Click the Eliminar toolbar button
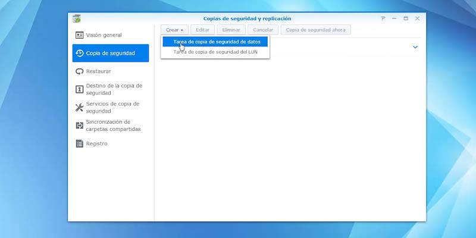Screen dimensions: 476x238 pos(231,30)
